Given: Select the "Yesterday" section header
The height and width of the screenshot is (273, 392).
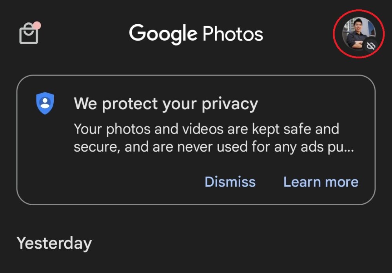Looking at the screenshot, I should (x=54, y=243).
